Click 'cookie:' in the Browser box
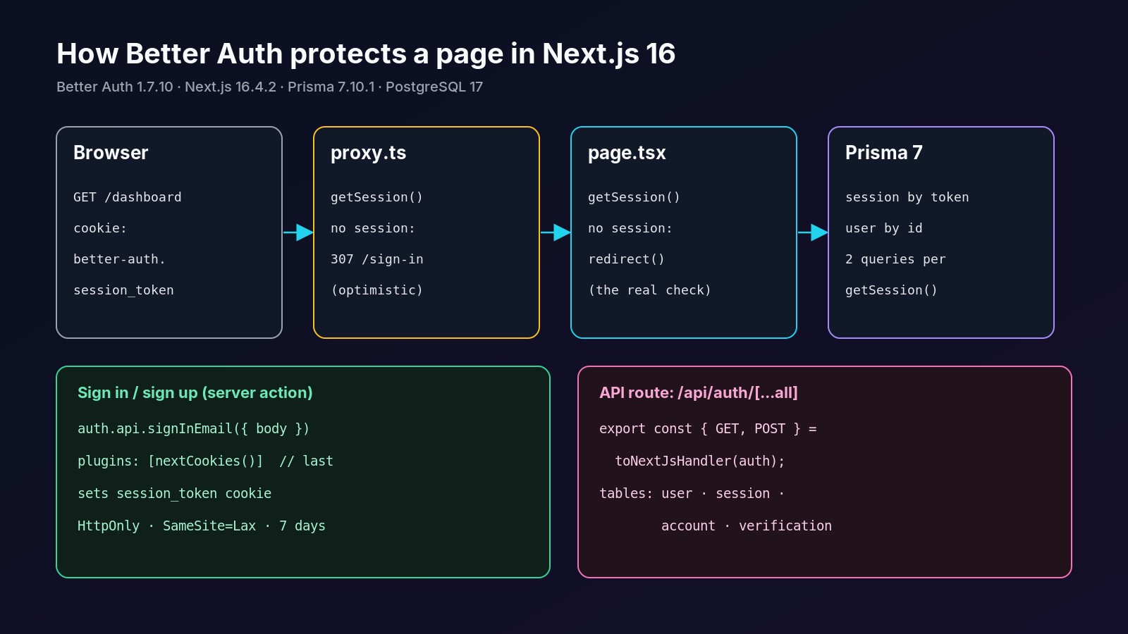The height and width of the screenshot is (634, 1128). (100, 228)
